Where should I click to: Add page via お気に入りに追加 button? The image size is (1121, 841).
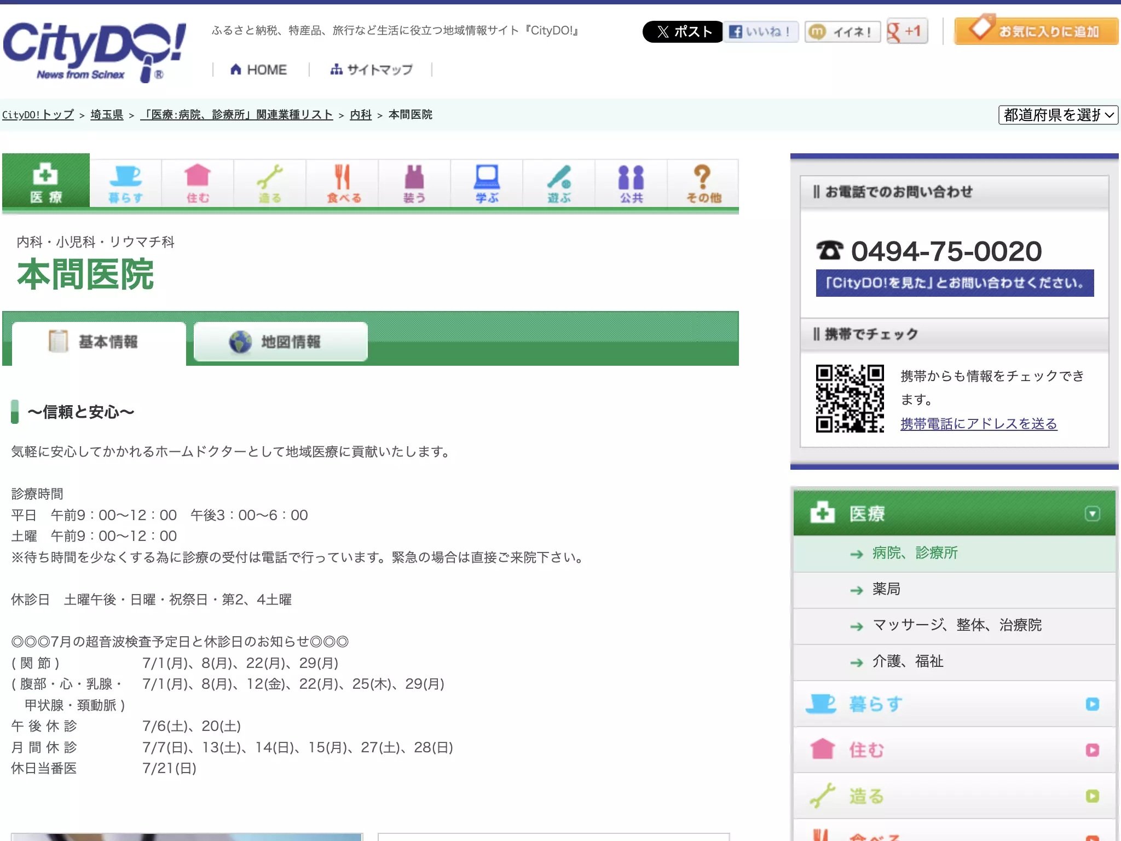[1036, 30]
